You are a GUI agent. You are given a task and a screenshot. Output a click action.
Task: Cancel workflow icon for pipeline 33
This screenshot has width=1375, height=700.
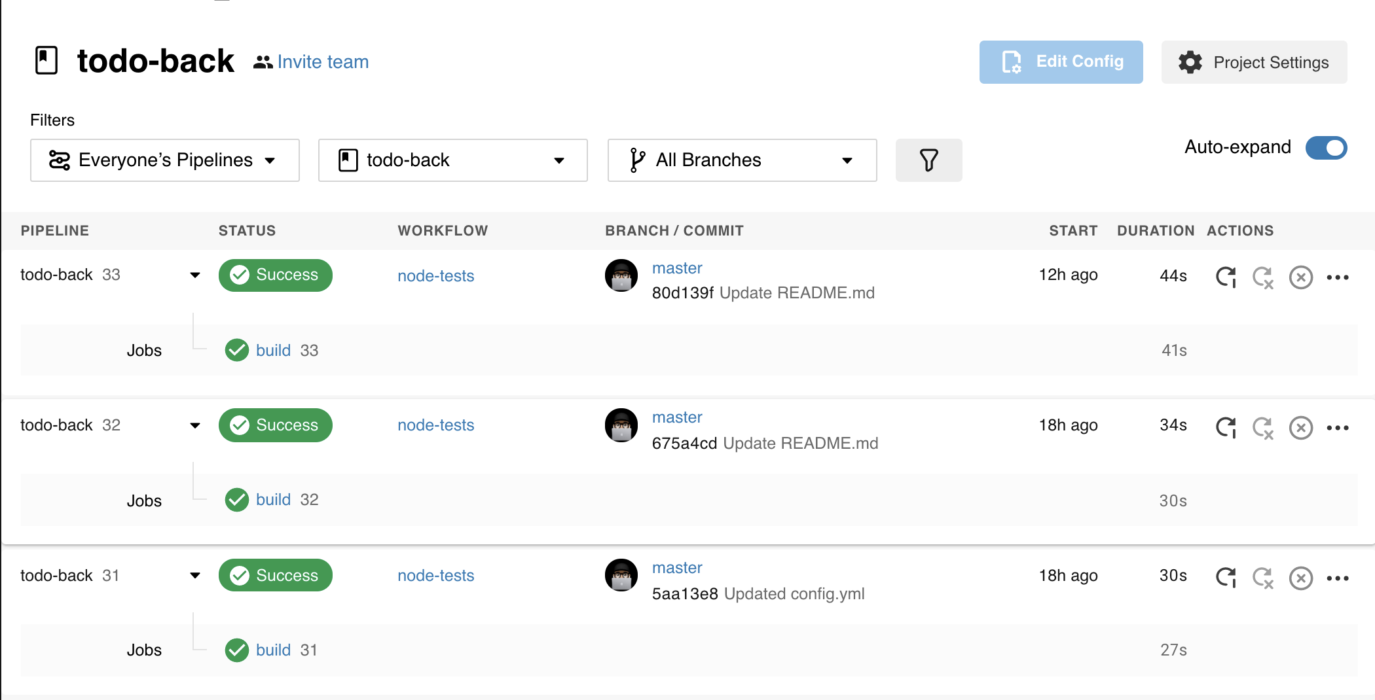pos(1300,277)
